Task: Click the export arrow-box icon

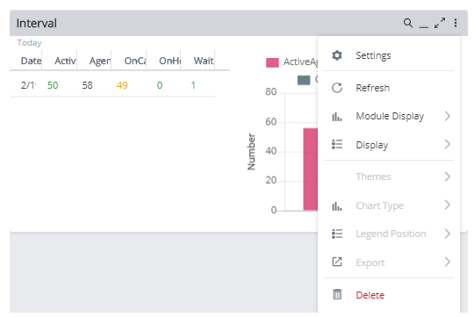Action: pos(337,262)
